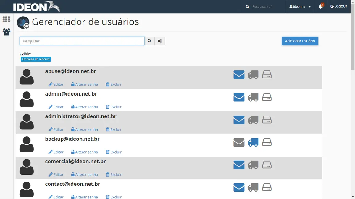Open the apps grid icon in the sidebar
The width and height of the screenshot is (355, 199).
[x=6, y=19]
